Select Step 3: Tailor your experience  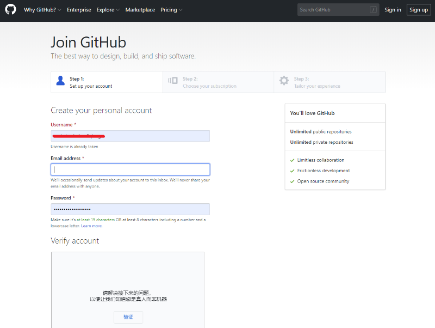(330, 82)
